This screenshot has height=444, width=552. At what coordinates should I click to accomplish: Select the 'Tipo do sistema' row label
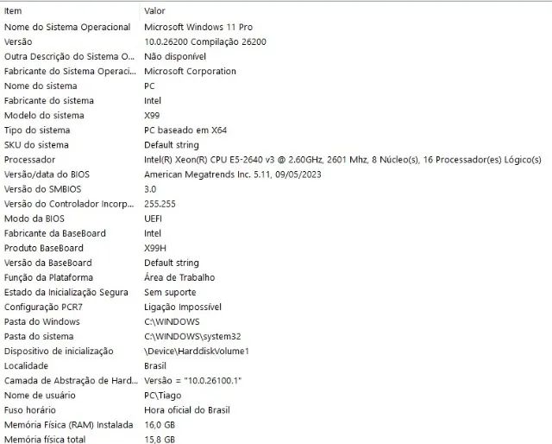point(37,130)
